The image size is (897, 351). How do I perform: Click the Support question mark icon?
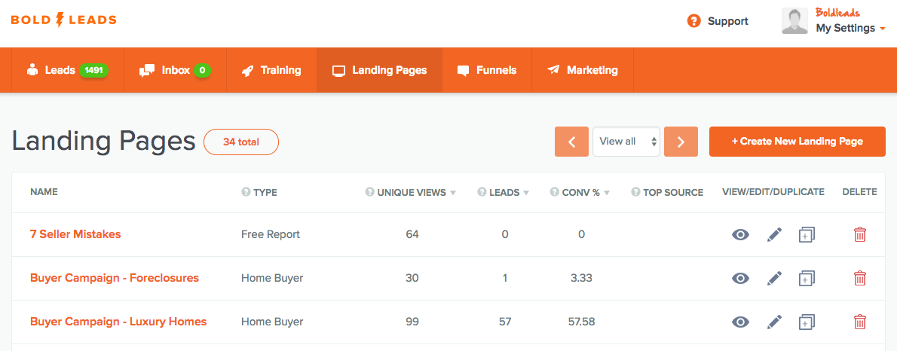694,21
